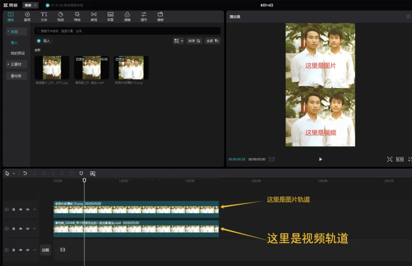The width and height of the screenshot is (412, 266).
Task: Switch to the 文本 (text) tab
Action: (x=44, y=16)
